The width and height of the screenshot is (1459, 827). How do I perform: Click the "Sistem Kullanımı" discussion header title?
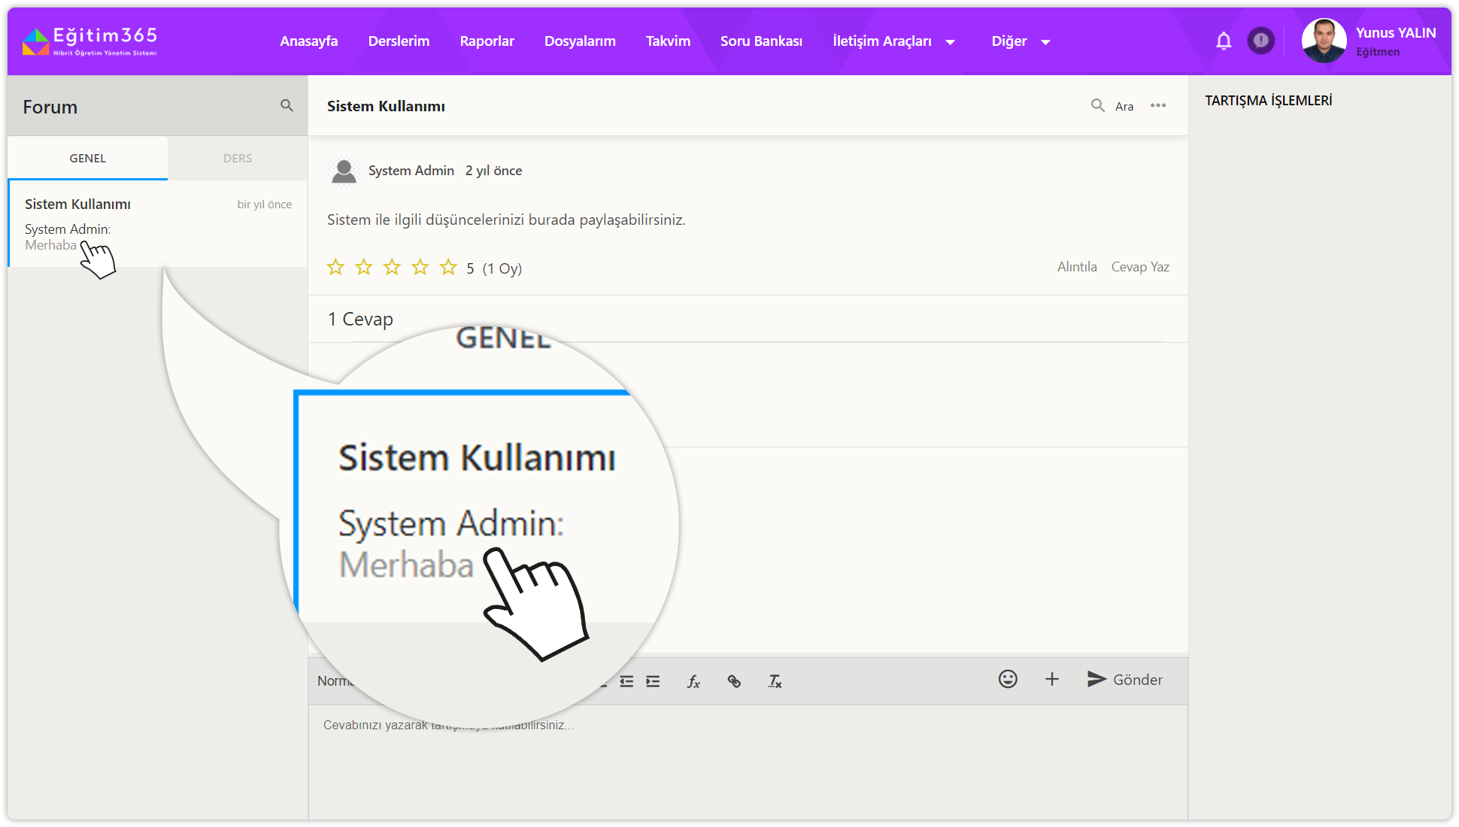pos(386,107)
